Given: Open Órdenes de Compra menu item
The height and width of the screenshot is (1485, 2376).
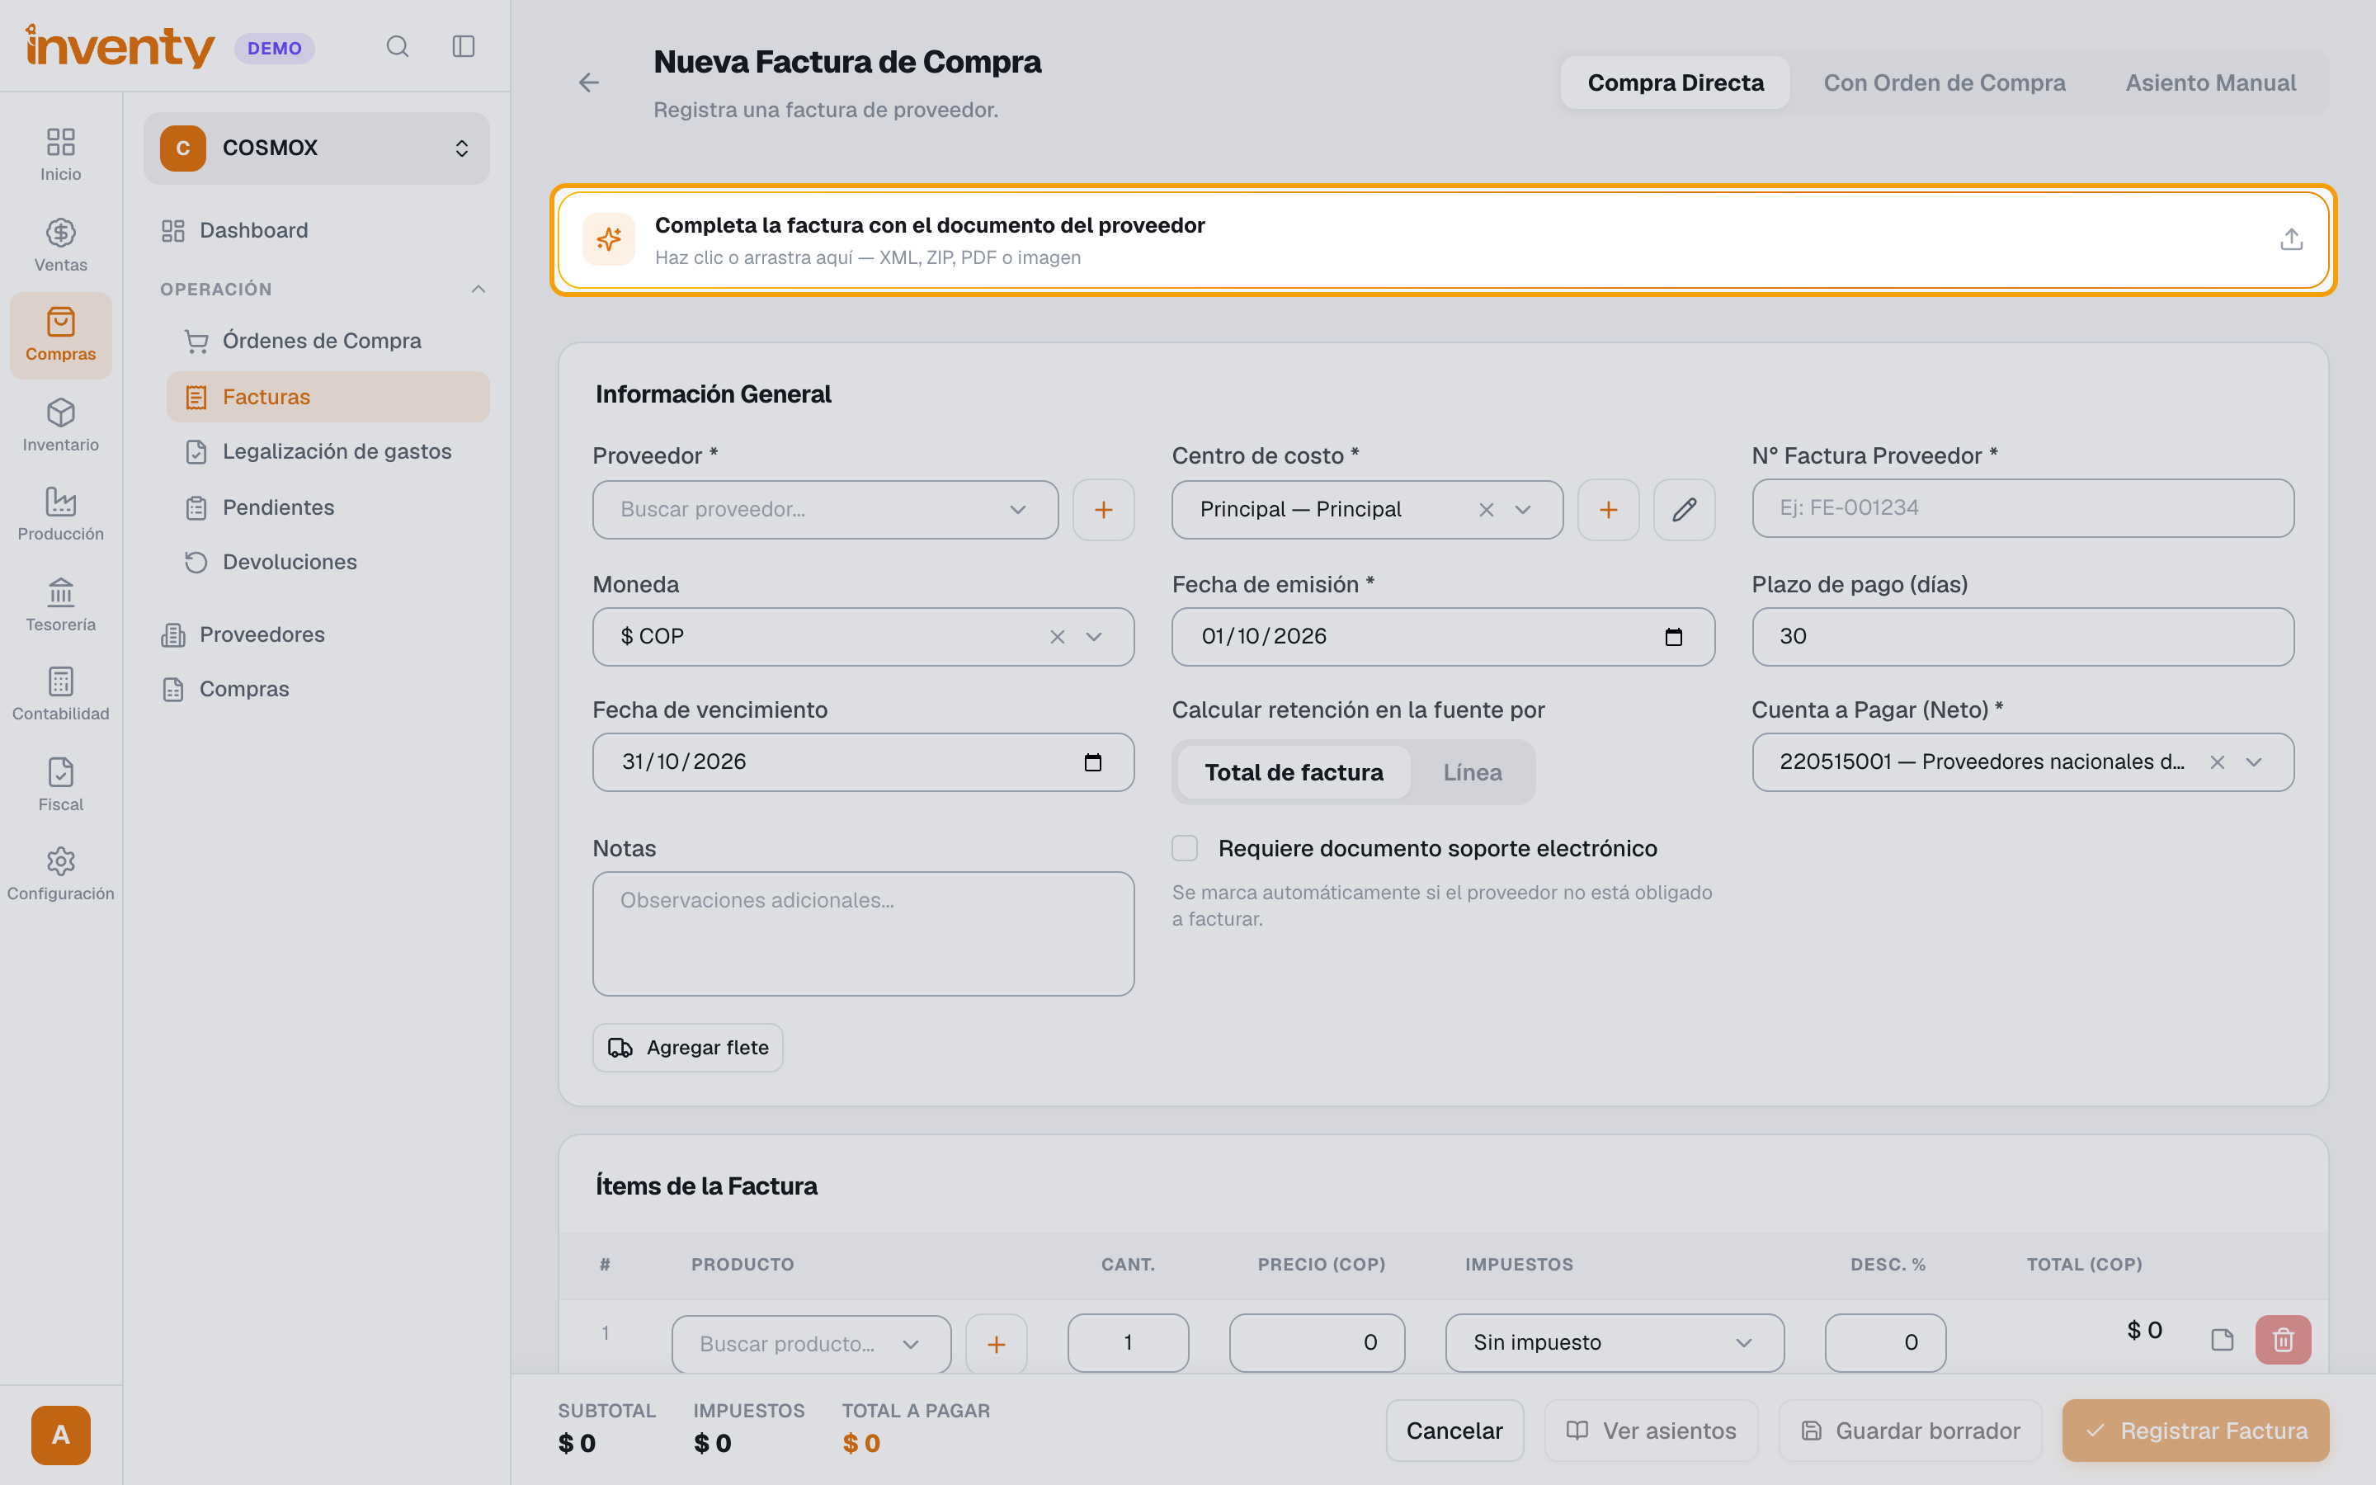Looking at the screenshot, I should [x=328, y=341].
